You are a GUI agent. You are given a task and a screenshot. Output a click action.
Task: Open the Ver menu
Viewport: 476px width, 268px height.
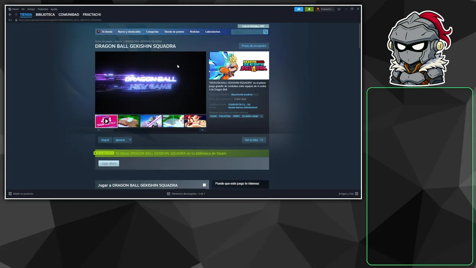23,9
